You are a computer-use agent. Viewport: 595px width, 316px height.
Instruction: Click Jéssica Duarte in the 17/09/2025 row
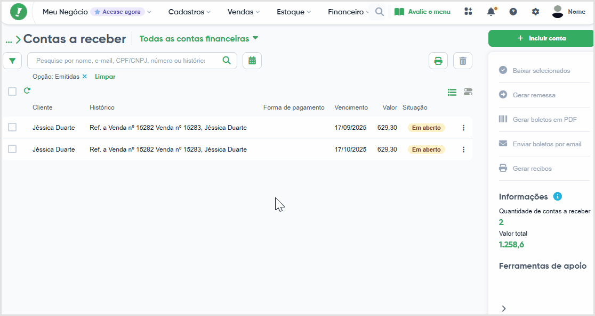[53, 128]
